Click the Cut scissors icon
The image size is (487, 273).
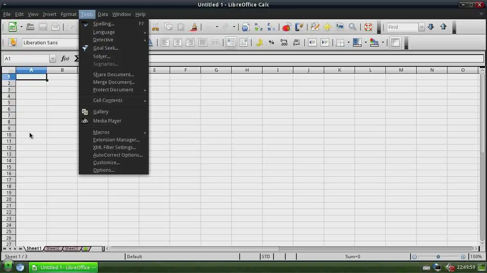click(155, 27)
